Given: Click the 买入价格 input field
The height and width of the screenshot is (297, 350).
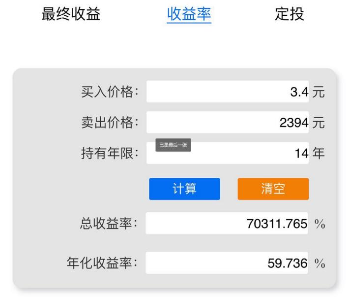Looking at the screenshot, I should [x=227, y=92].
